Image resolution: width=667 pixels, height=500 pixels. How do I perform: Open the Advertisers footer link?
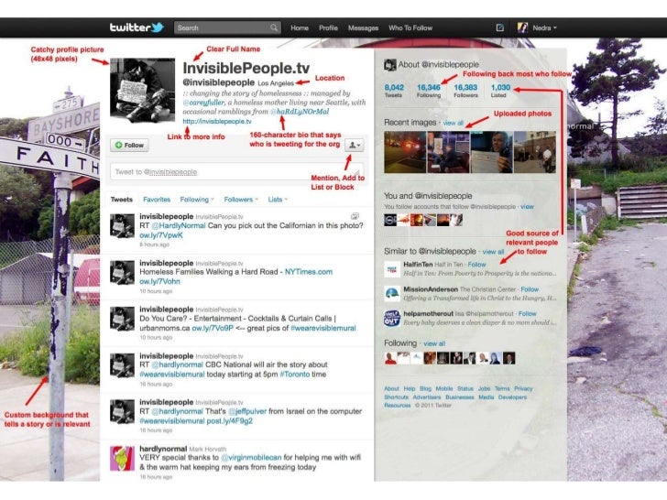tap(427, 397)
